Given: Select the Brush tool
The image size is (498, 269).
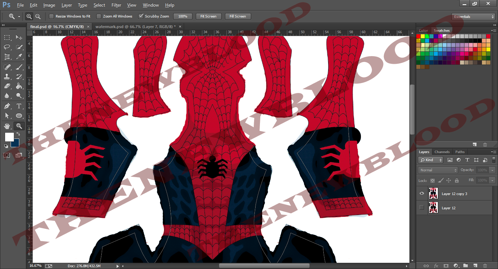Looking at the screenshot, I should point(19,67).
